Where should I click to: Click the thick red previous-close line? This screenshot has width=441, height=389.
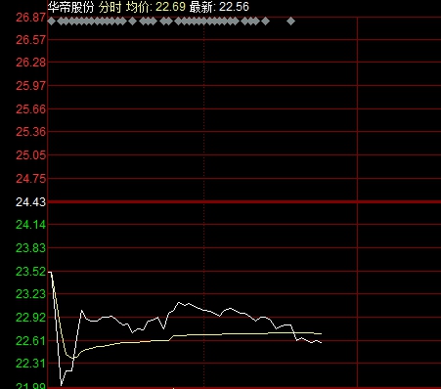pyautogui.click(x=244, y=202)
